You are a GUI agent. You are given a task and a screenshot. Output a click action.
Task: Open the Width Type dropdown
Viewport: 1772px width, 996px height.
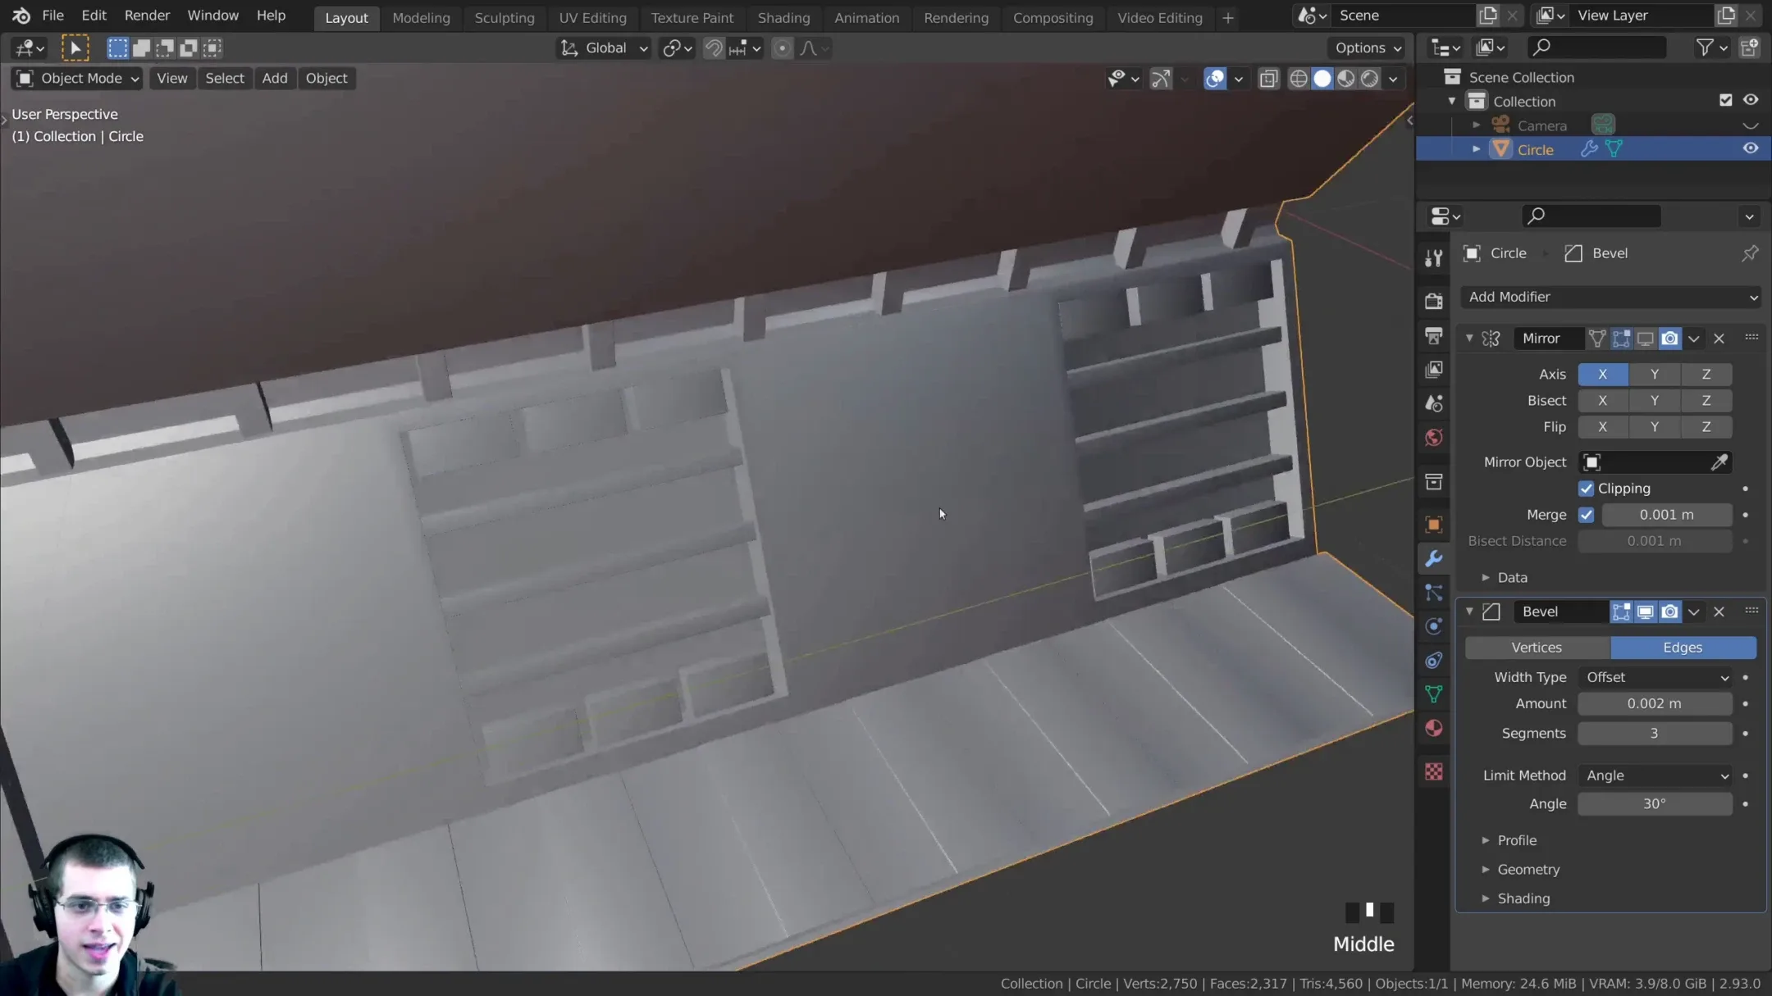(x=1656, y=677)
